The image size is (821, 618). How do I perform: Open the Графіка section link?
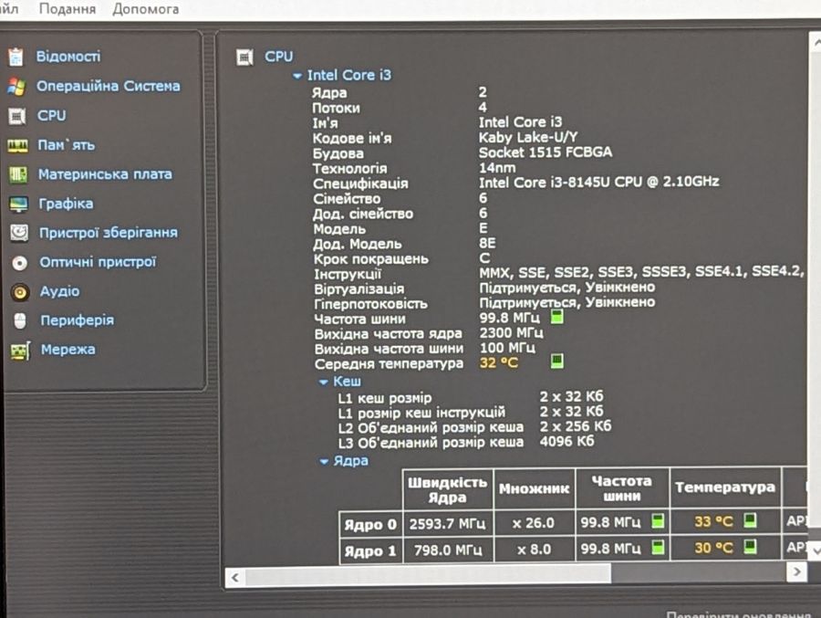(66, 204)
